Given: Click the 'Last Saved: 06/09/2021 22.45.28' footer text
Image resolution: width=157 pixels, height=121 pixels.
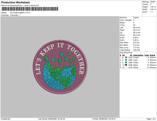Looking at the screenshot, I should click(x=52, y=119).
